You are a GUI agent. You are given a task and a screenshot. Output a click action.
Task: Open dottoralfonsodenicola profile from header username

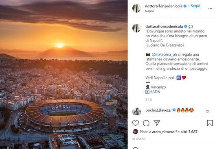(x=164, y=6)
